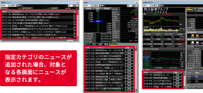
Task: Close the 関連ニュース window
Action: [77, 3]
